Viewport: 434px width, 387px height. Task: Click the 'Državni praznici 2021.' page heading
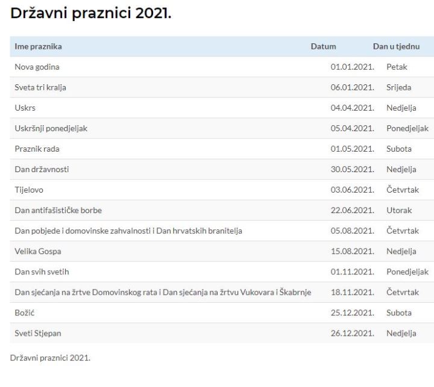coord(91,13)
